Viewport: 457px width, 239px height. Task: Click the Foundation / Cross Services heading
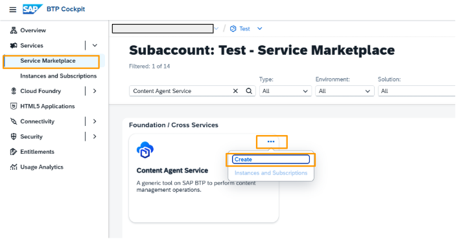coord(174,125)
